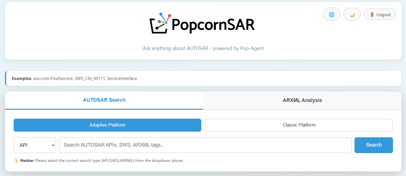Click the door icon on Logout
The width and height of the screenshot is (406, 176).
pyautogui.click(x=372, y=15)
